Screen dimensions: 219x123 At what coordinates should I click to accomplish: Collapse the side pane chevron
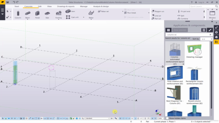click(x=216, y=23)
